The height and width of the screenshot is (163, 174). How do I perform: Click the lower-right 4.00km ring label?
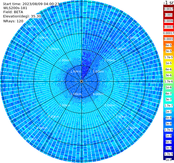coord(132,128)
